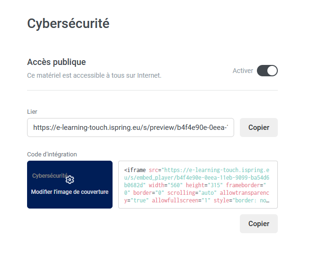Click the 'Ce matériel est accessible' description text
Image resolution: width=312 pixels, height=255 pixels.
click(x=94, y=75)
